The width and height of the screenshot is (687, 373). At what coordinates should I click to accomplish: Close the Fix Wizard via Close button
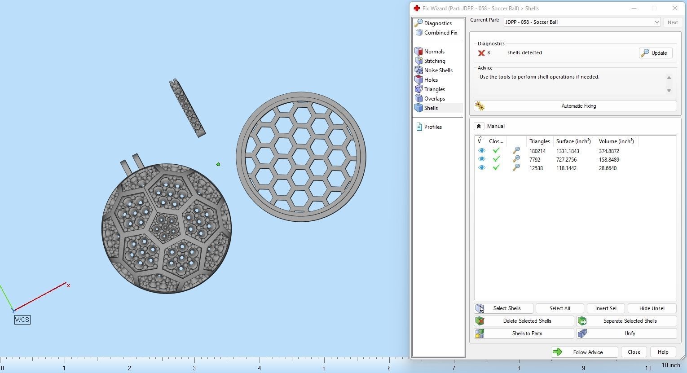point(634,352)
